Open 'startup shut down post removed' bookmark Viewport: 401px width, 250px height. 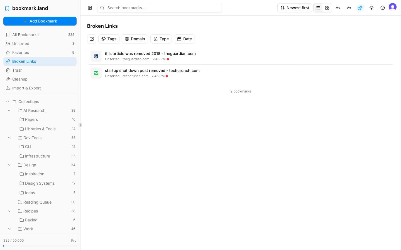click(x=152, y=71)
